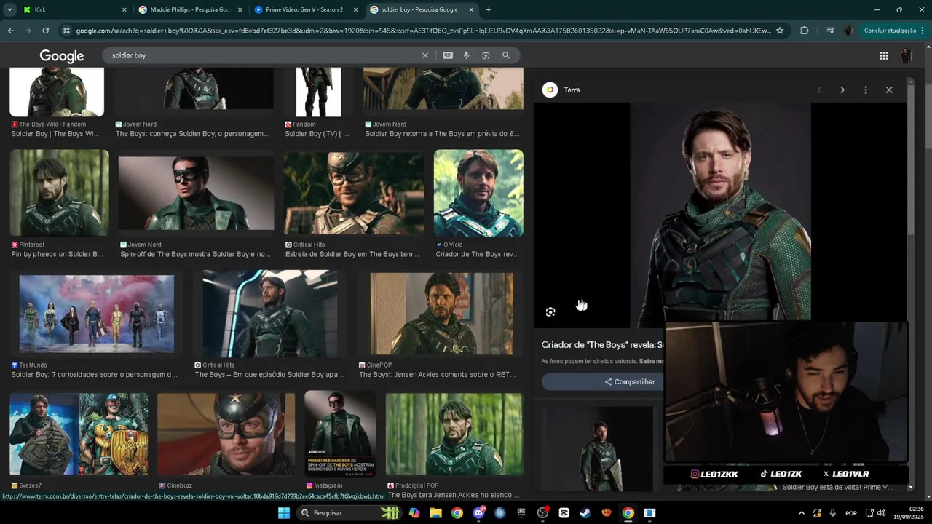Image resolution: width=932 pixels, height=524 pixels.
Task: Open the Proddigital POP forest thumbnail
Action: (454, 434)
